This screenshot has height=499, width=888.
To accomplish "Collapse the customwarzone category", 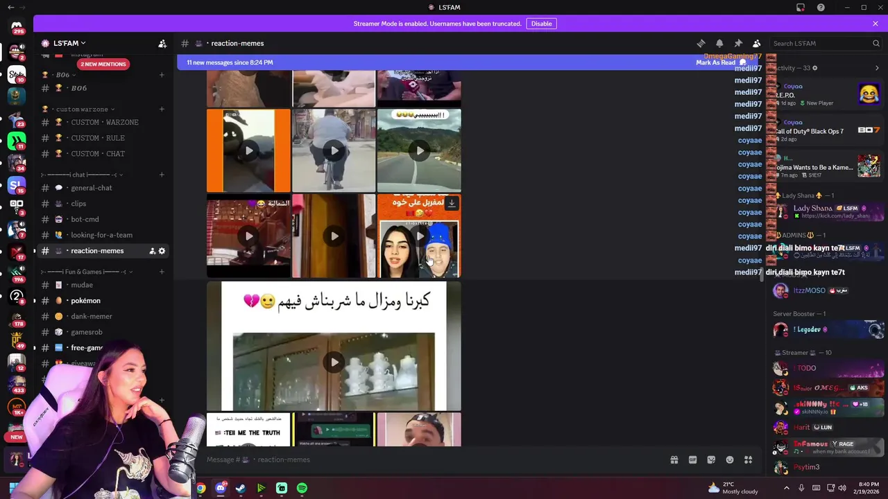I will [x=78, y=109].
